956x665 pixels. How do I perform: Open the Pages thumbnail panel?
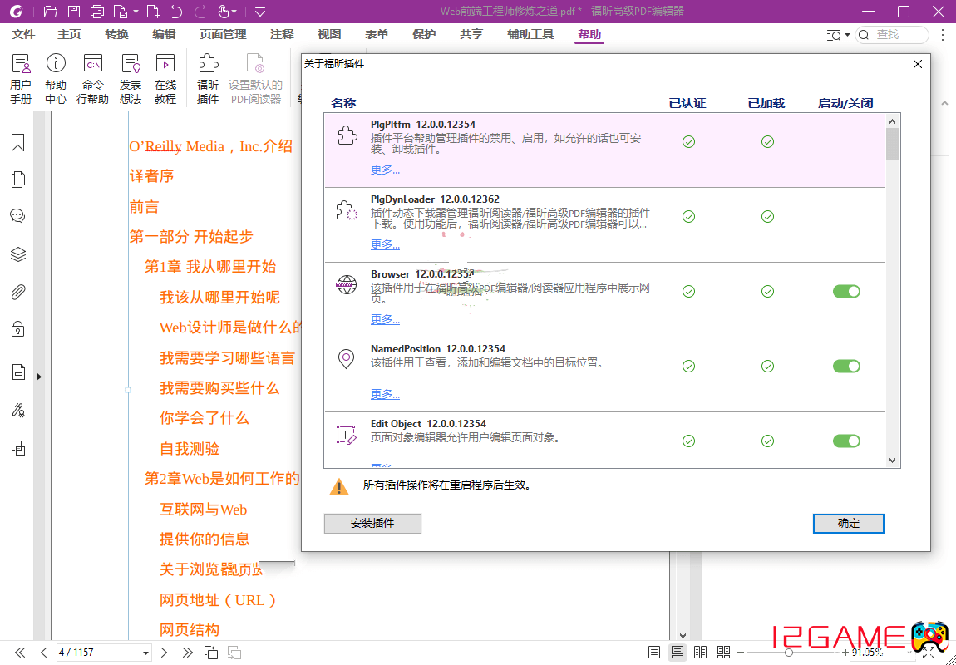point(18,180)
